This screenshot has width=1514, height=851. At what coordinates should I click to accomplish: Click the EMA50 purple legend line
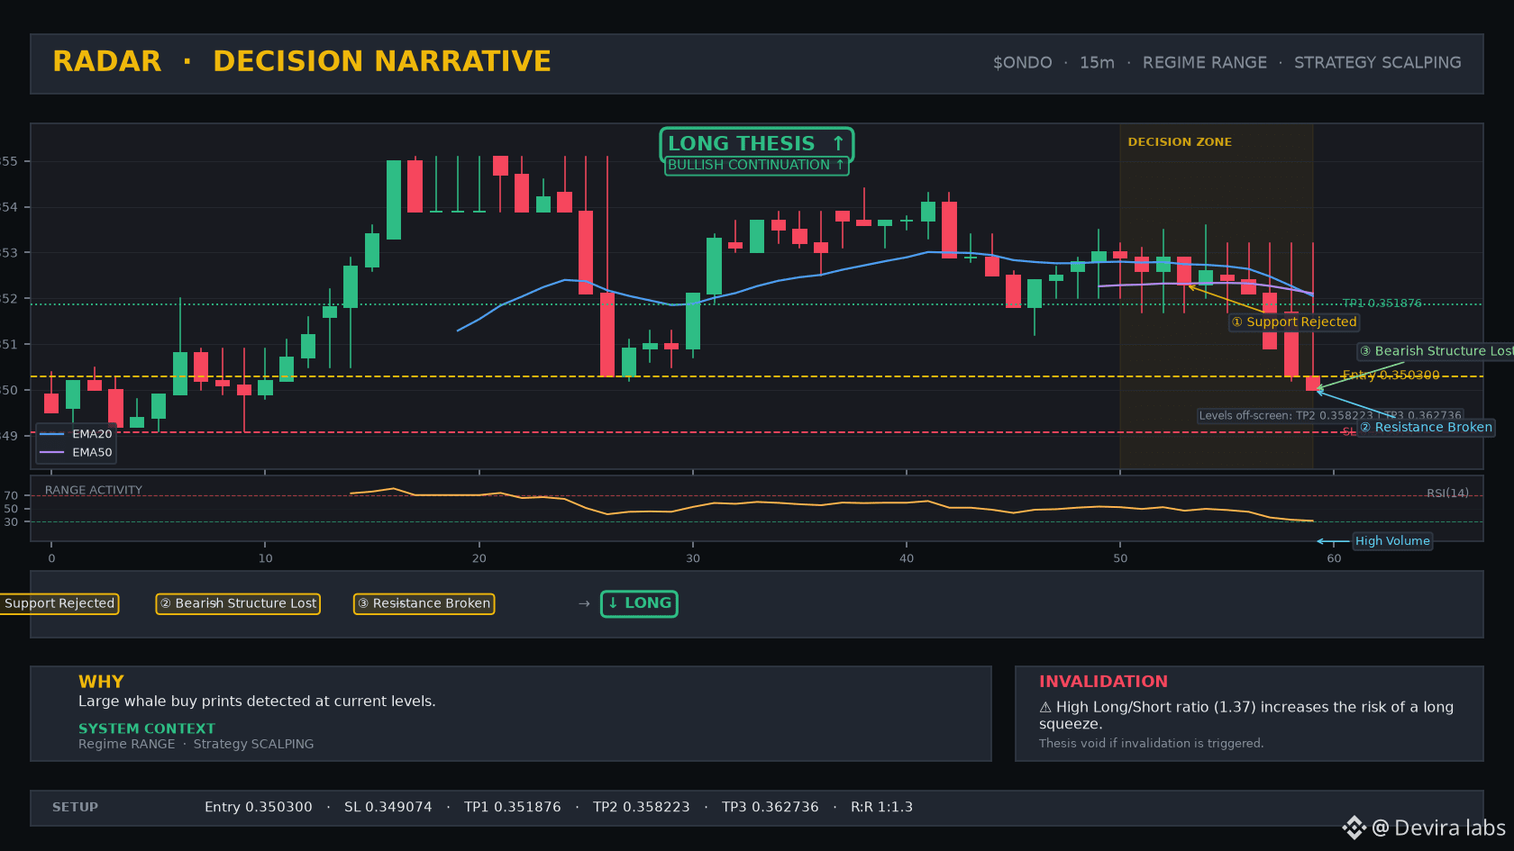point(52,452)
